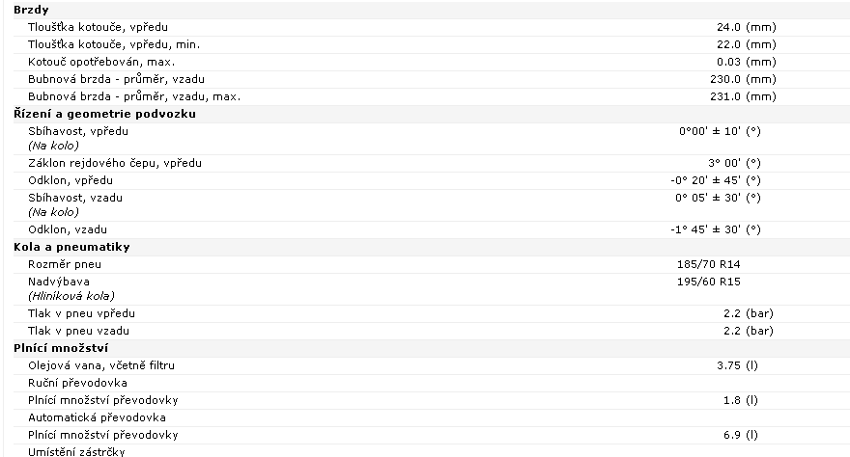This screenshot has width=850, height=457.
Task: Click the 6.9 (l) gearbox fill quantity value
Action: point(741,434)
